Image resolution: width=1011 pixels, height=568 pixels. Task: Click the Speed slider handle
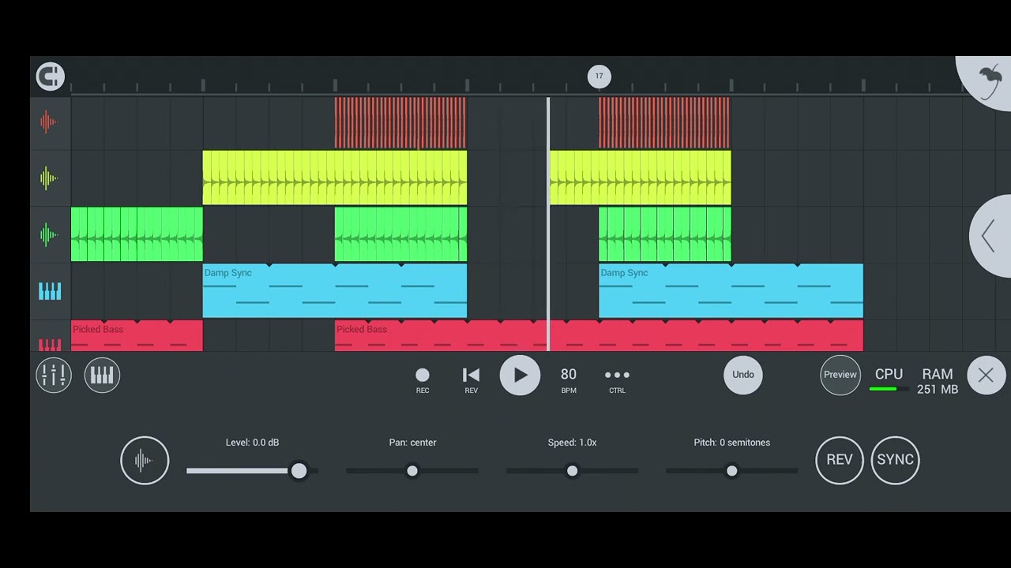[x=572, y=471]
